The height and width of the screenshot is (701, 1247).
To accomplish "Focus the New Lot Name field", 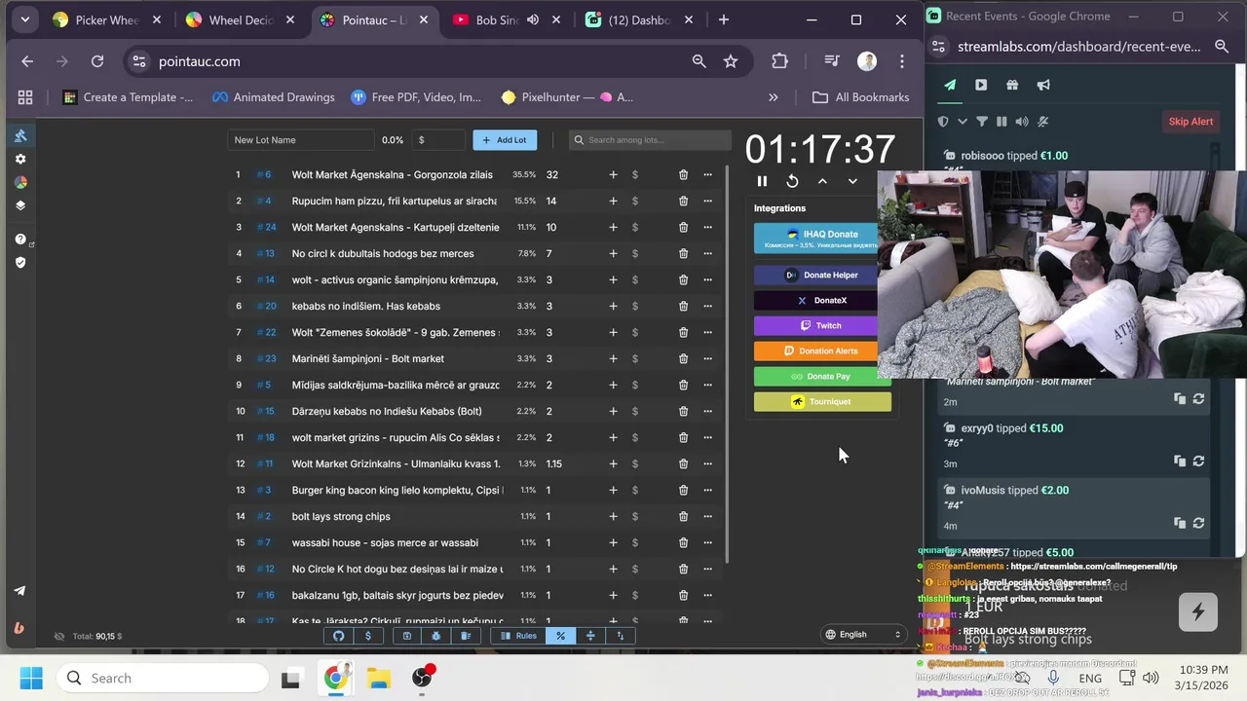I will point(300,140).
